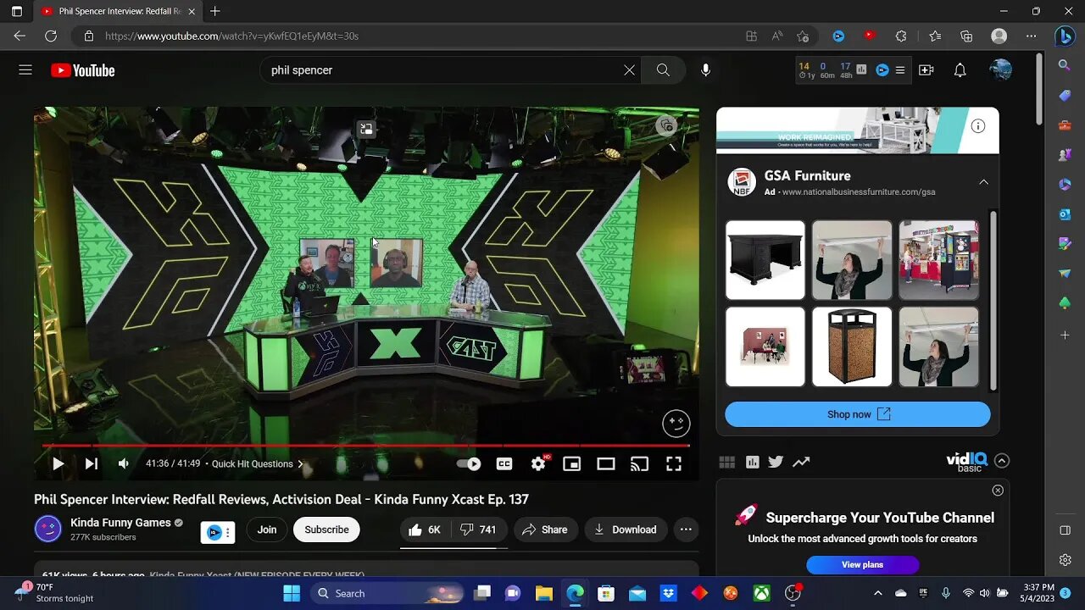Open the vidIQ bar chart stats icon
Image resolution: width=1085 pixels, height=610 pixels.
pos(752,462)
